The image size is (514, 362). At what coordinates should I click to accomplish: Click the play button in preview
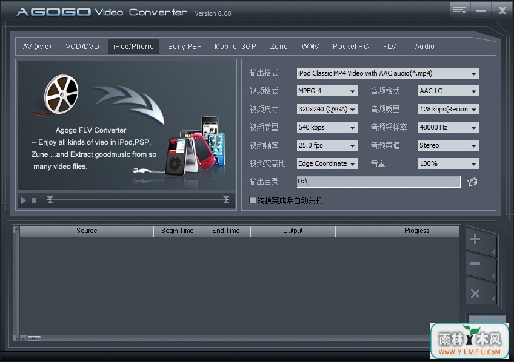point(23,200)
